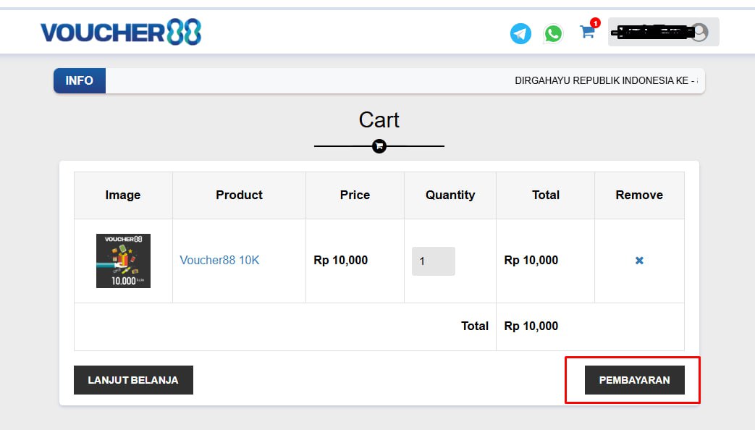Screen dimensions: 755x430
Task: Click the Cart page heading
Action: coord(379,120)
